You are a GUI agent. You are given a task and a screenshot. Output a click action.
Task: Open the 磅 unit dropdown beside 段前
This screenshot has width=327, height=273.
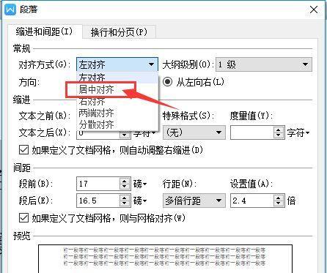(140, 184)
